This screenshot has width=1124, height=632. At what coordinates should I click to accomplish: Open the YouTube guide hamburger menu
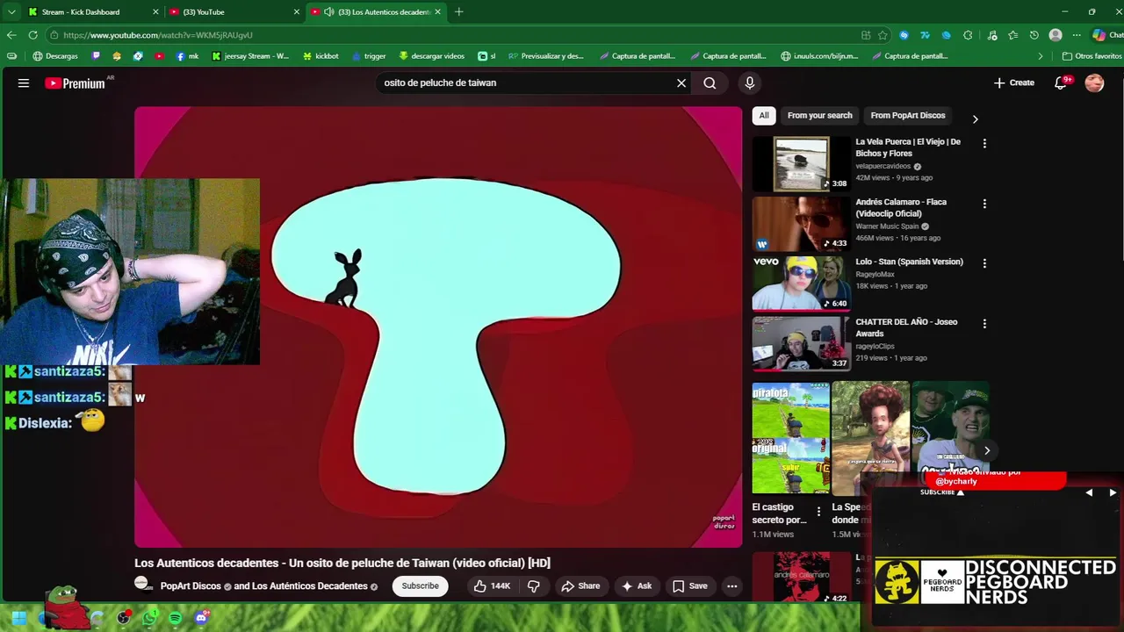click(x=24, y=83)
